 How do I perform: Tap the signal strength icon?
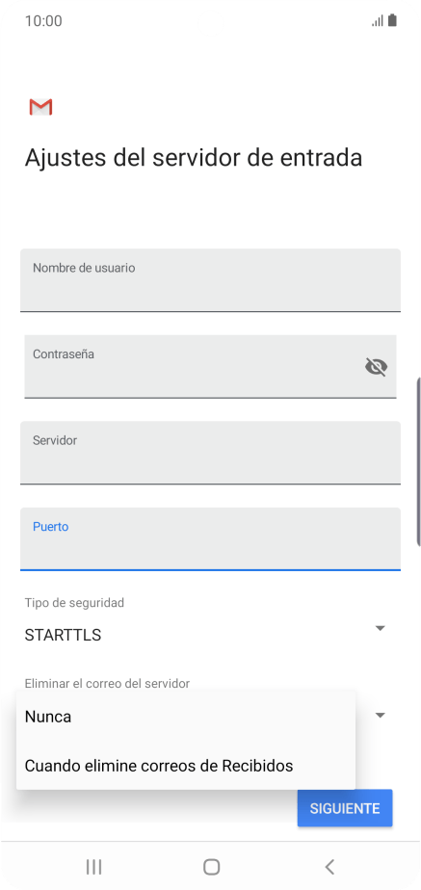tap(378, 21)
